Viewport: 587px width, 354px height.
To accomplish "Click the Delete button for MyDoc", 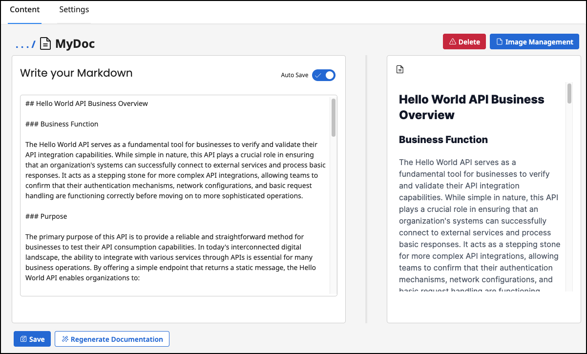I will click(x=464, y=42).
